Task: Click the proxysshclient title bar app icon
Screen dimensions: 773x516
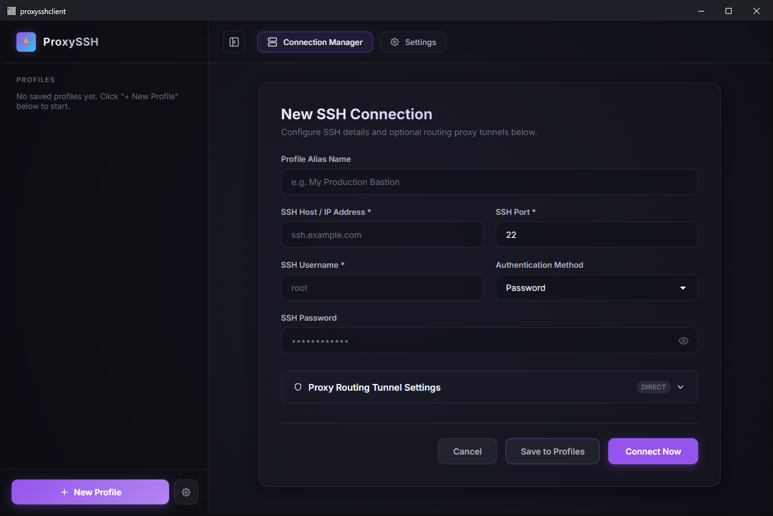Action: 11,11
